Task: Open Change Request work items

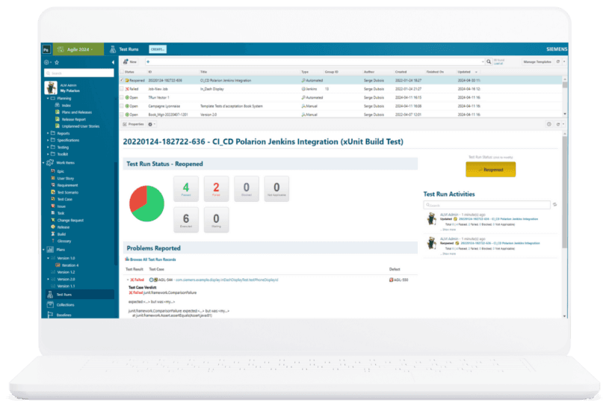Action: click(67, 221)
